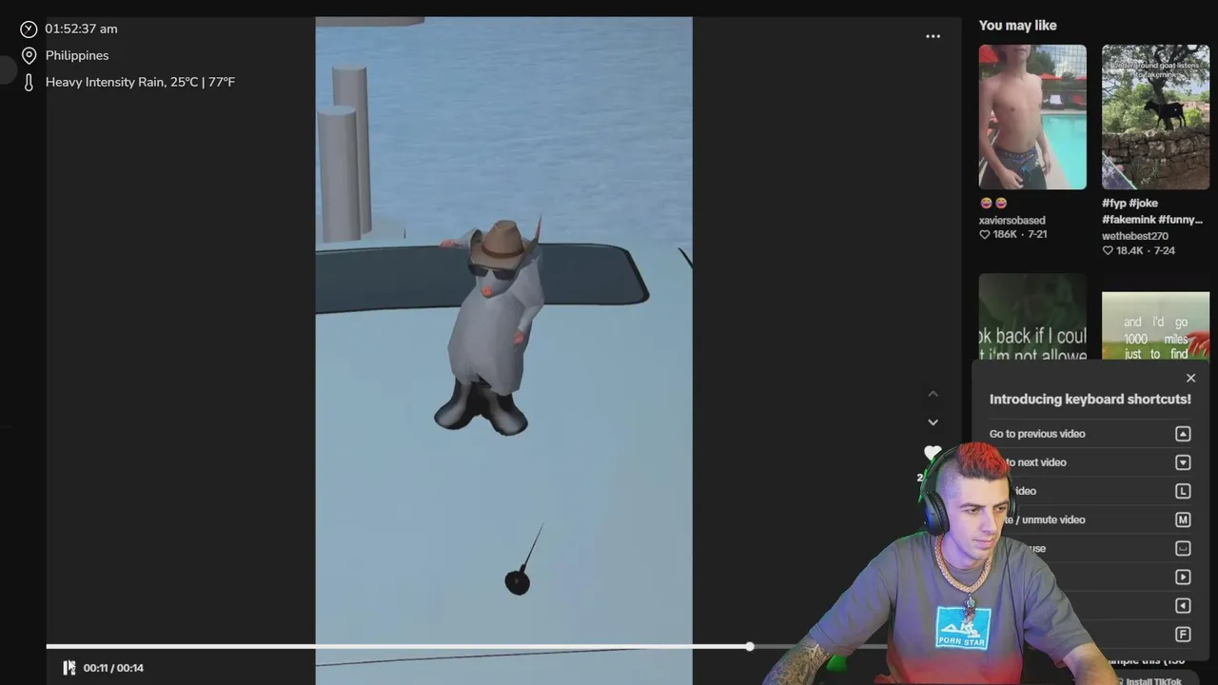Go to previous video using up chevron
The width and height of the screenshot is (1218, 685).
(933, 394)
